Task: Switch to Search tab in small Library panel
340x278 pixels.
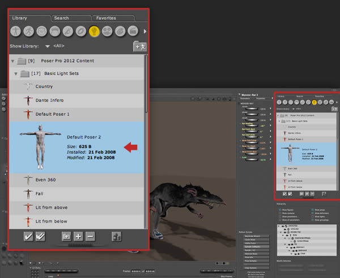Action: click(300, 96)
